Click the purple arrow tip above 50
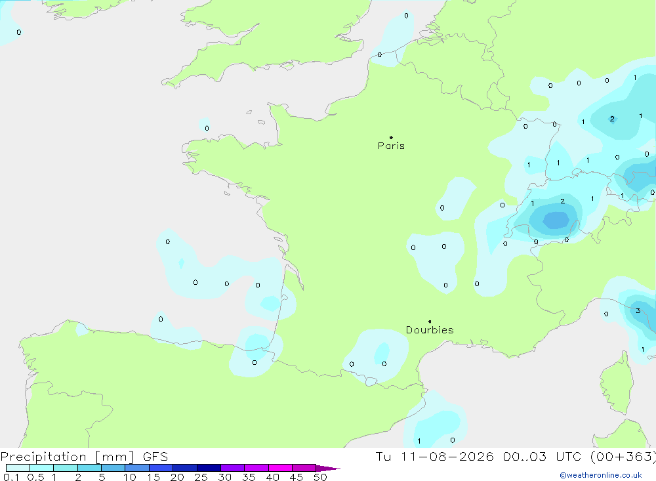 [328, 469]
